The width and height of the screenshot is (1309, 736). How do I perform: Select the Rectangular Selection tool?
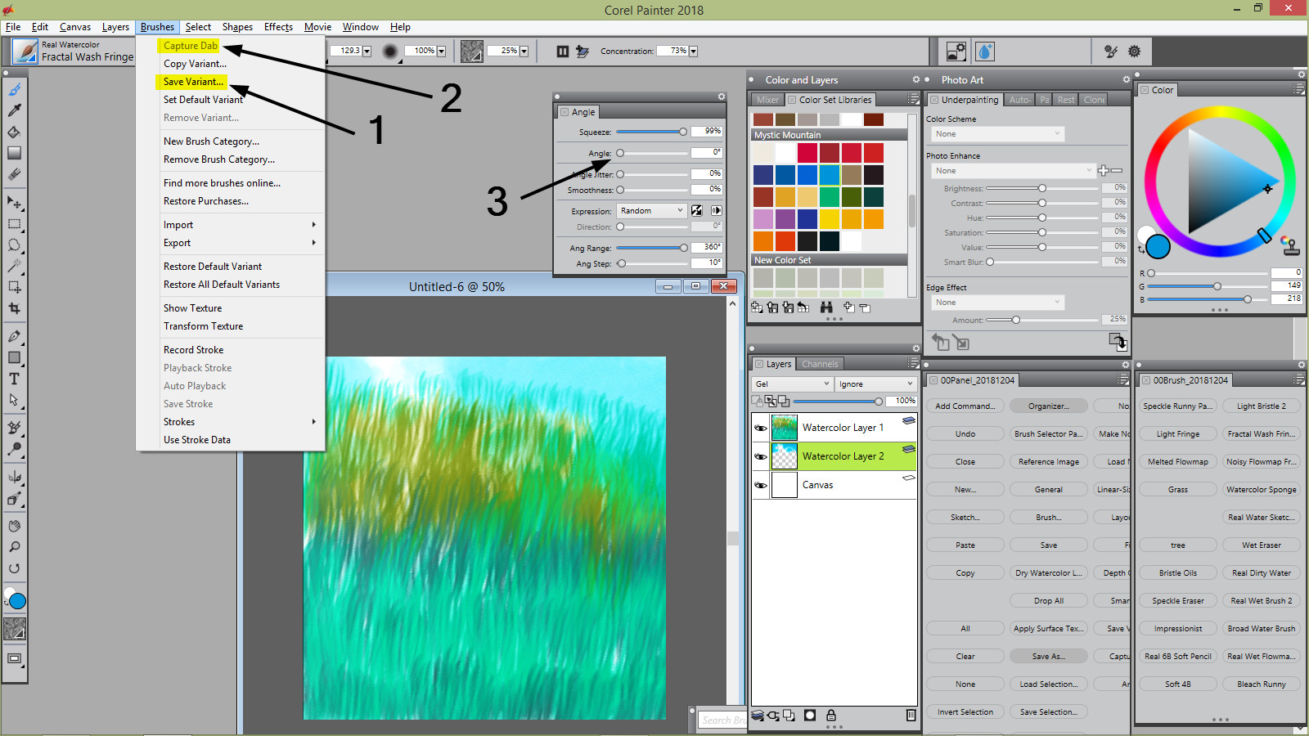(14, 223)
